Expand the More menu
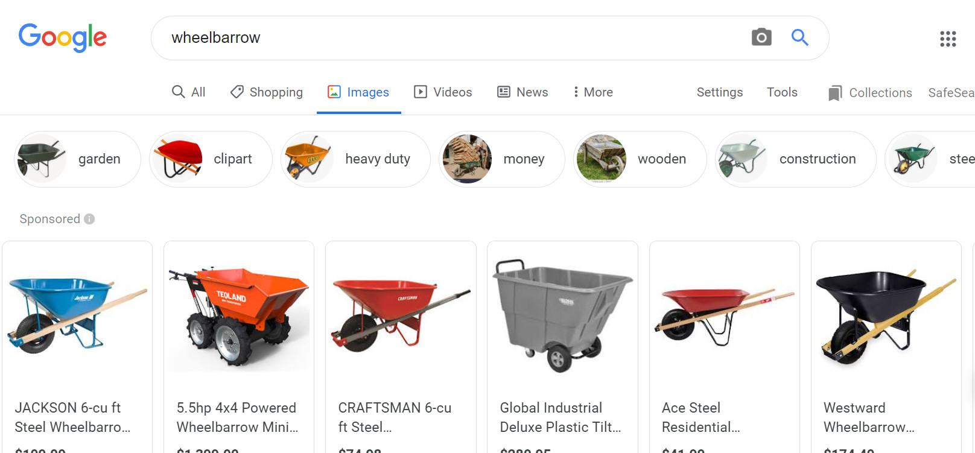 coord(593,92)
